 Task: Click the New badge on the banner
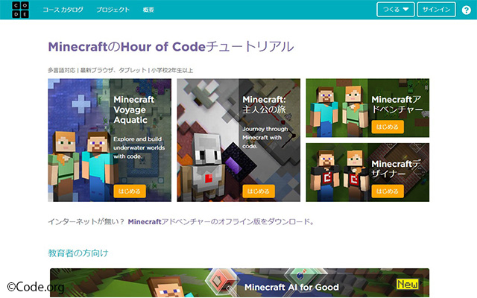pos(408,285)
